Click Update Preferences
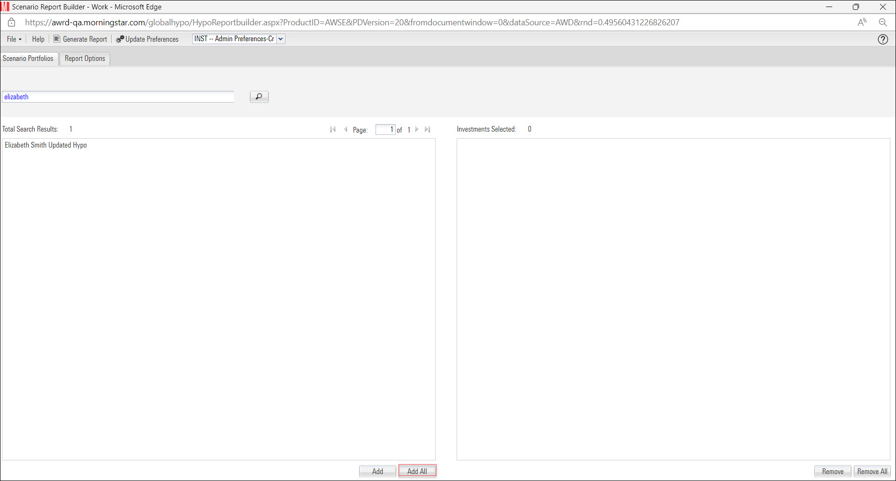Viewport: 896px width, 481px height. pyautogui.click(x=147, y=39)
